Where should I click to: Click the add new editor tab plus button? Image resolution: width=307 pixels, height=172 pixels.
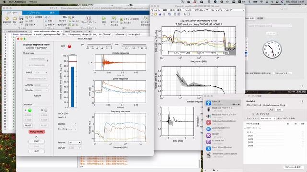click(x=90, y=31)
